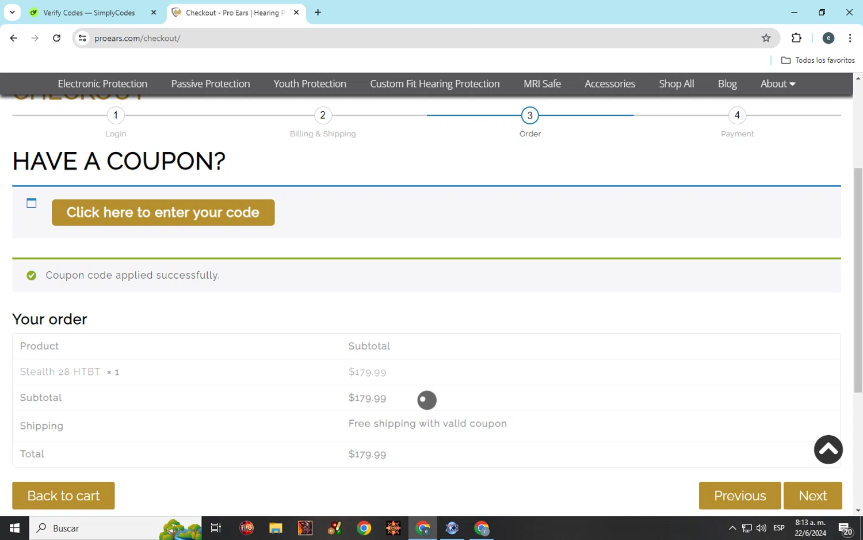Click the coupon window icon
This screenshot has width=863, height=540.
(32, 203)
